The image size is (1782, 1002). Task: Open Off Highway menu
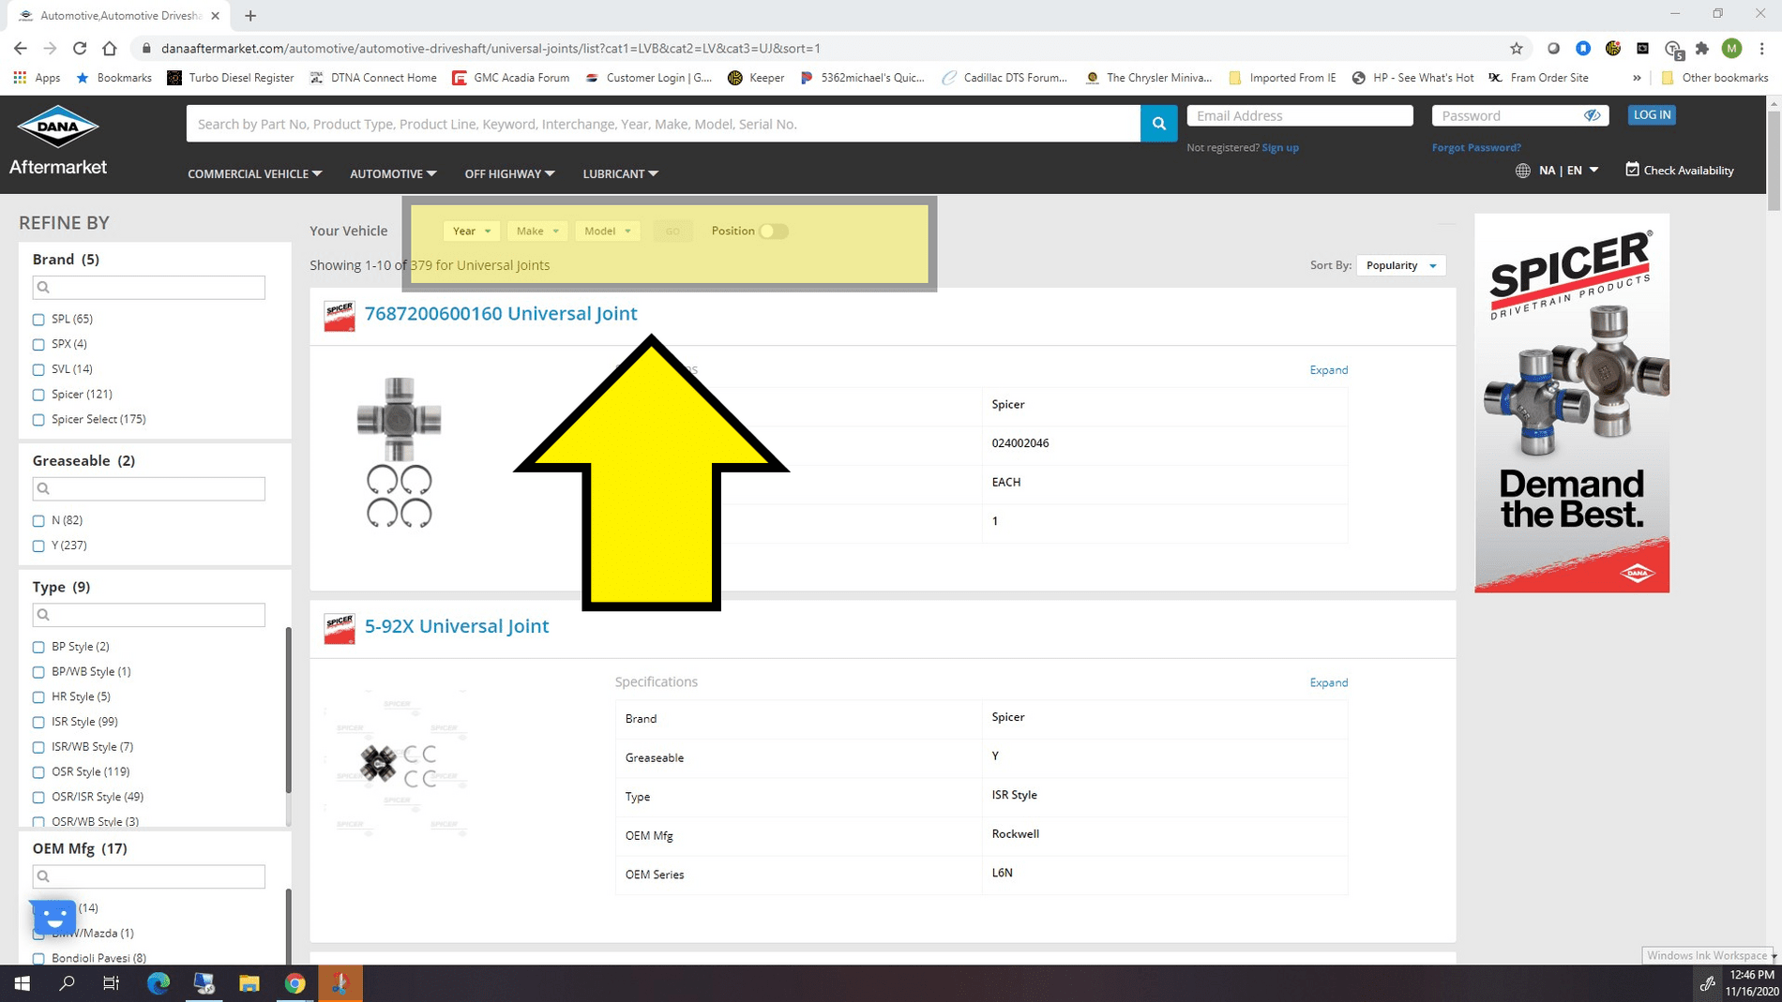(509, 173)
